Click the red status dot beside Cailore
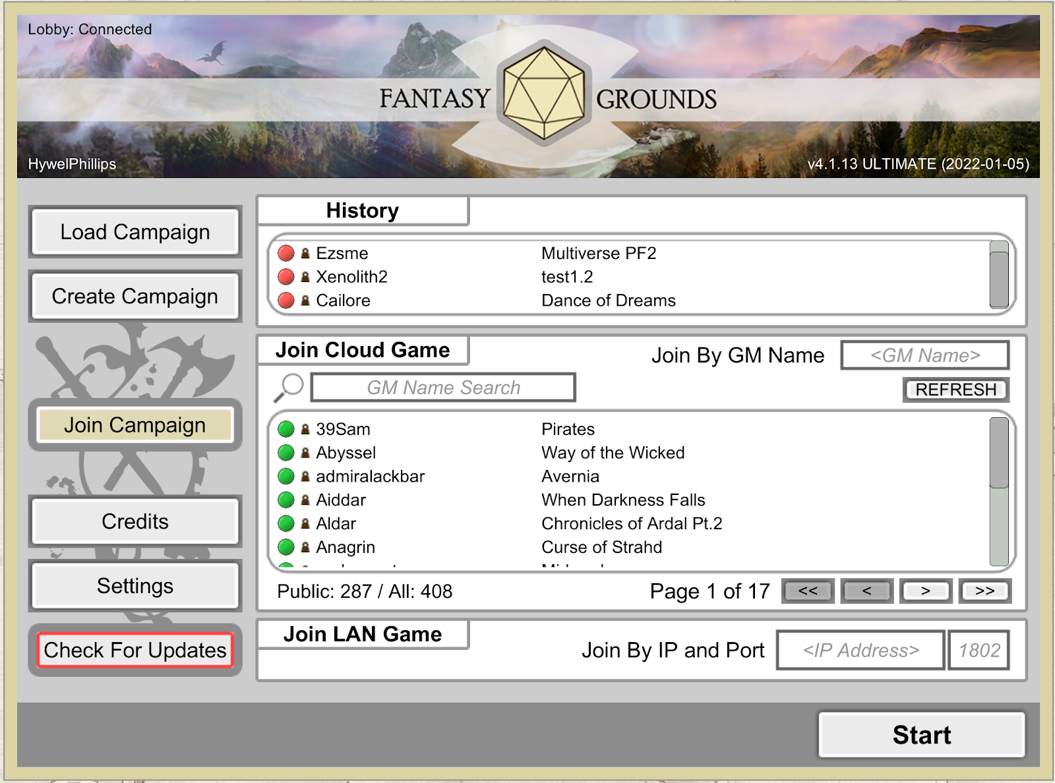 pos(286,301)
